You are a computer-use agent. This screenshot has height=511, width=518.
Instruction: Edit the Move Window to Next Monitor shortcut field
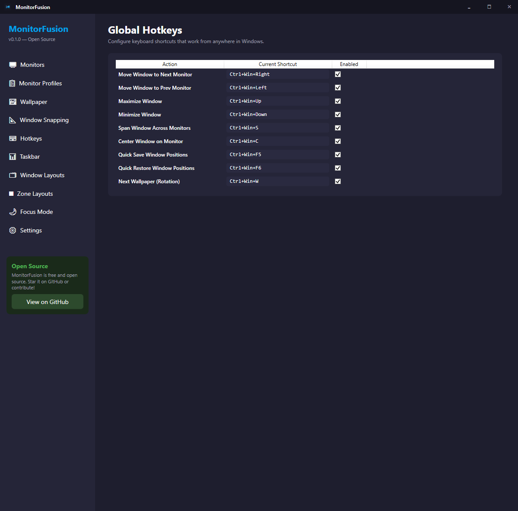pyautogui.click(x=277, y=74)
